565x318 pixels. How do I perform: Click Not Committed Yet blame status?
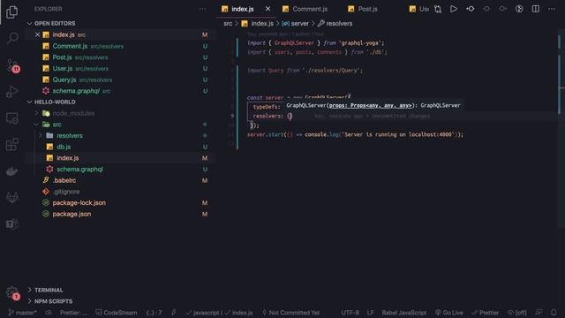click(290, 313)
